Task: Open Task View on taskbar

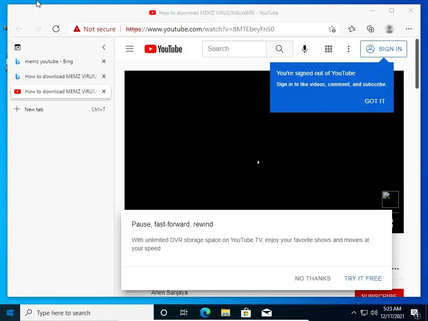Action: coord(184,313)
